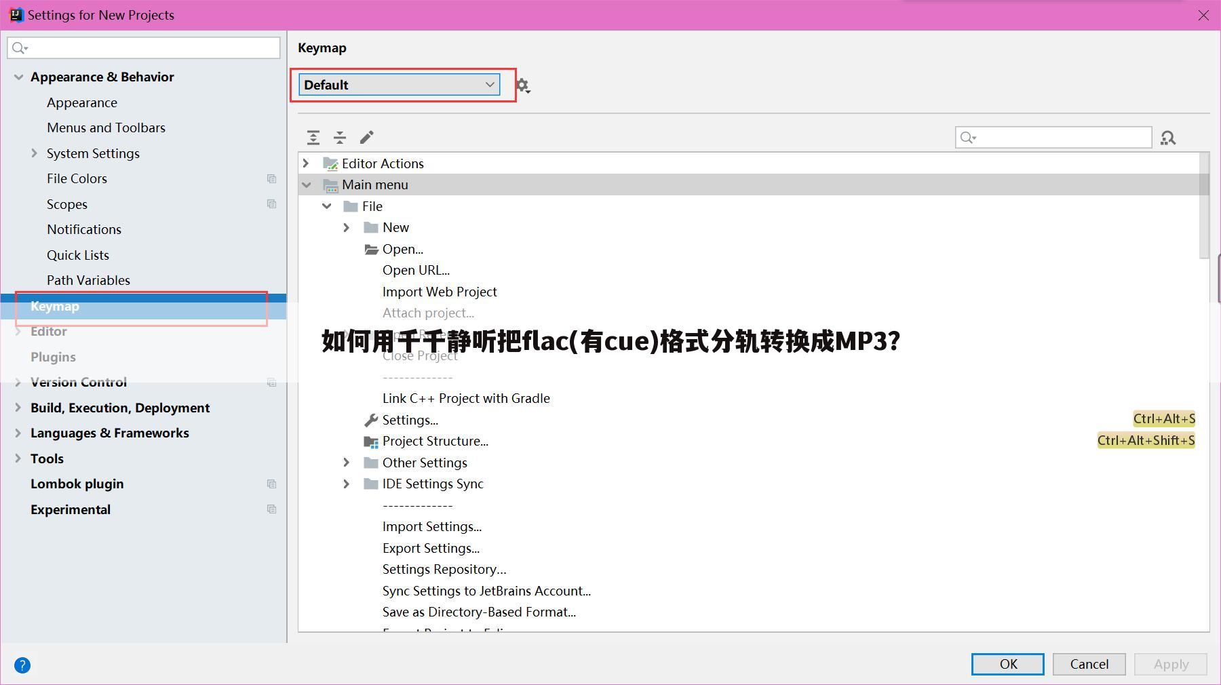Viewport: 1221px width, 685px height.
Task: Select the Keymap sidebar entry
Action: (143, 307)
